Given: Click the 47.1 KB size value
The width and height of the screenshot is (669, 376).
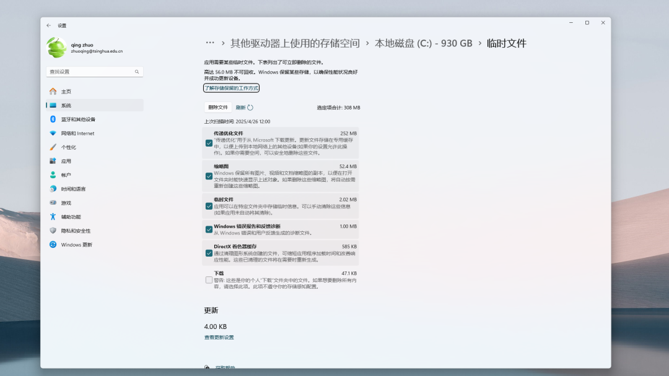Looking at the screenshot, I should coord(349,273).
